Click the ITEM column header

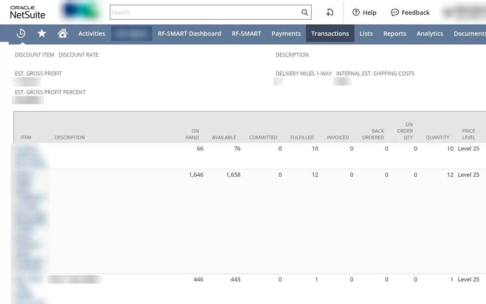tap(26, 137)
